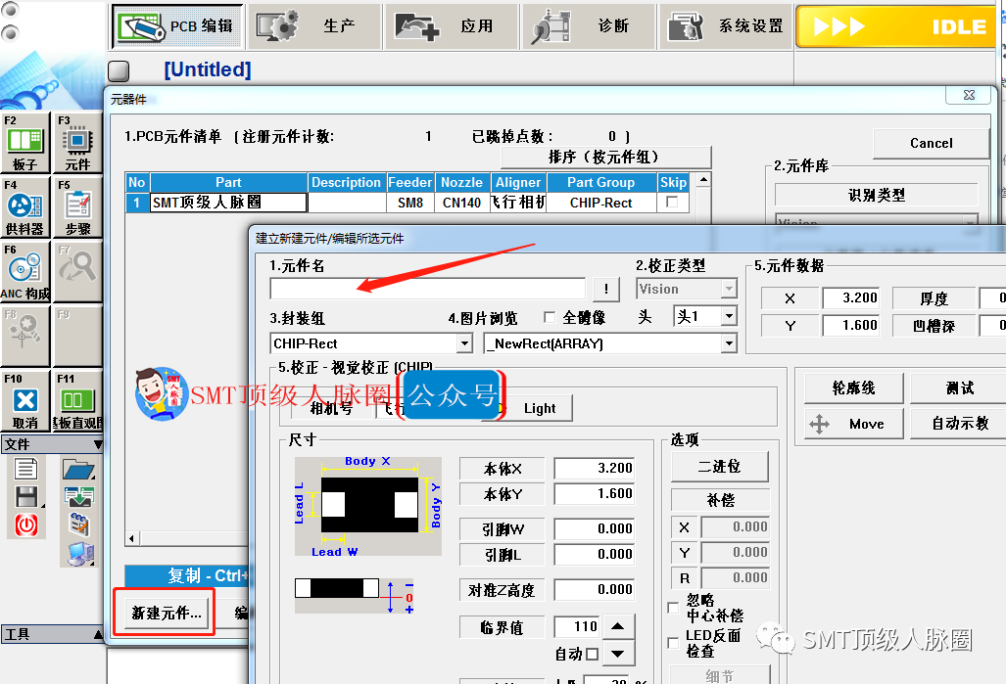Switch to the 生产 production tab

click(312, 25)
